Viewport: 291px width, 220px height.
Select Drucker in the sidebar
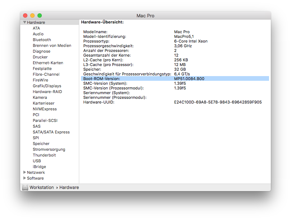[40, 57]
